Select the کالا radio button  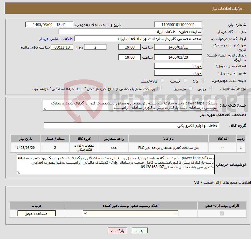pos(203,81)
